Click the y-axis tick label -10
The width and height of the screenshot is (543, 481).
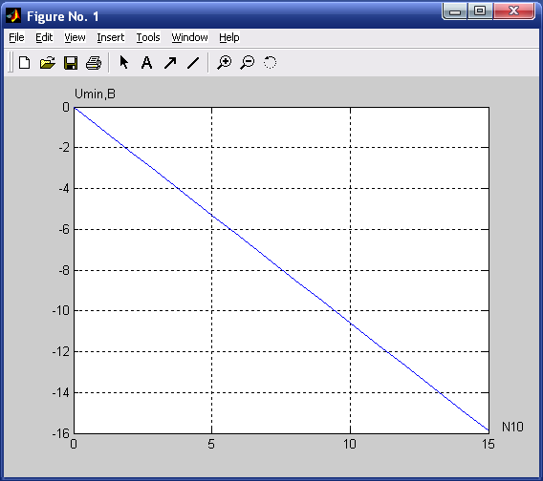tap(61, 310)
